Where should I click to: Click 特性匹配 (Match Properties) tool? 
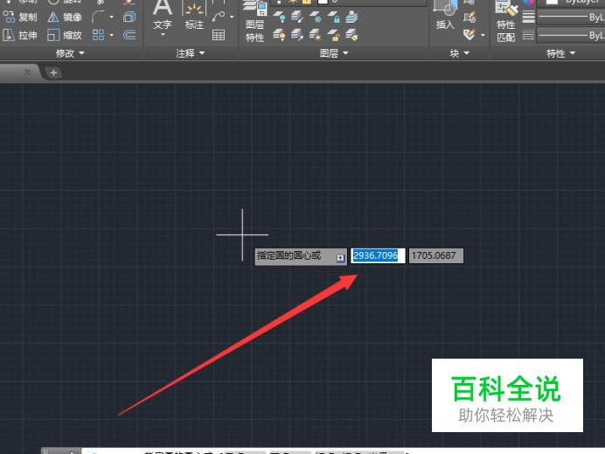pyautogui.click(x=506, y=21)
